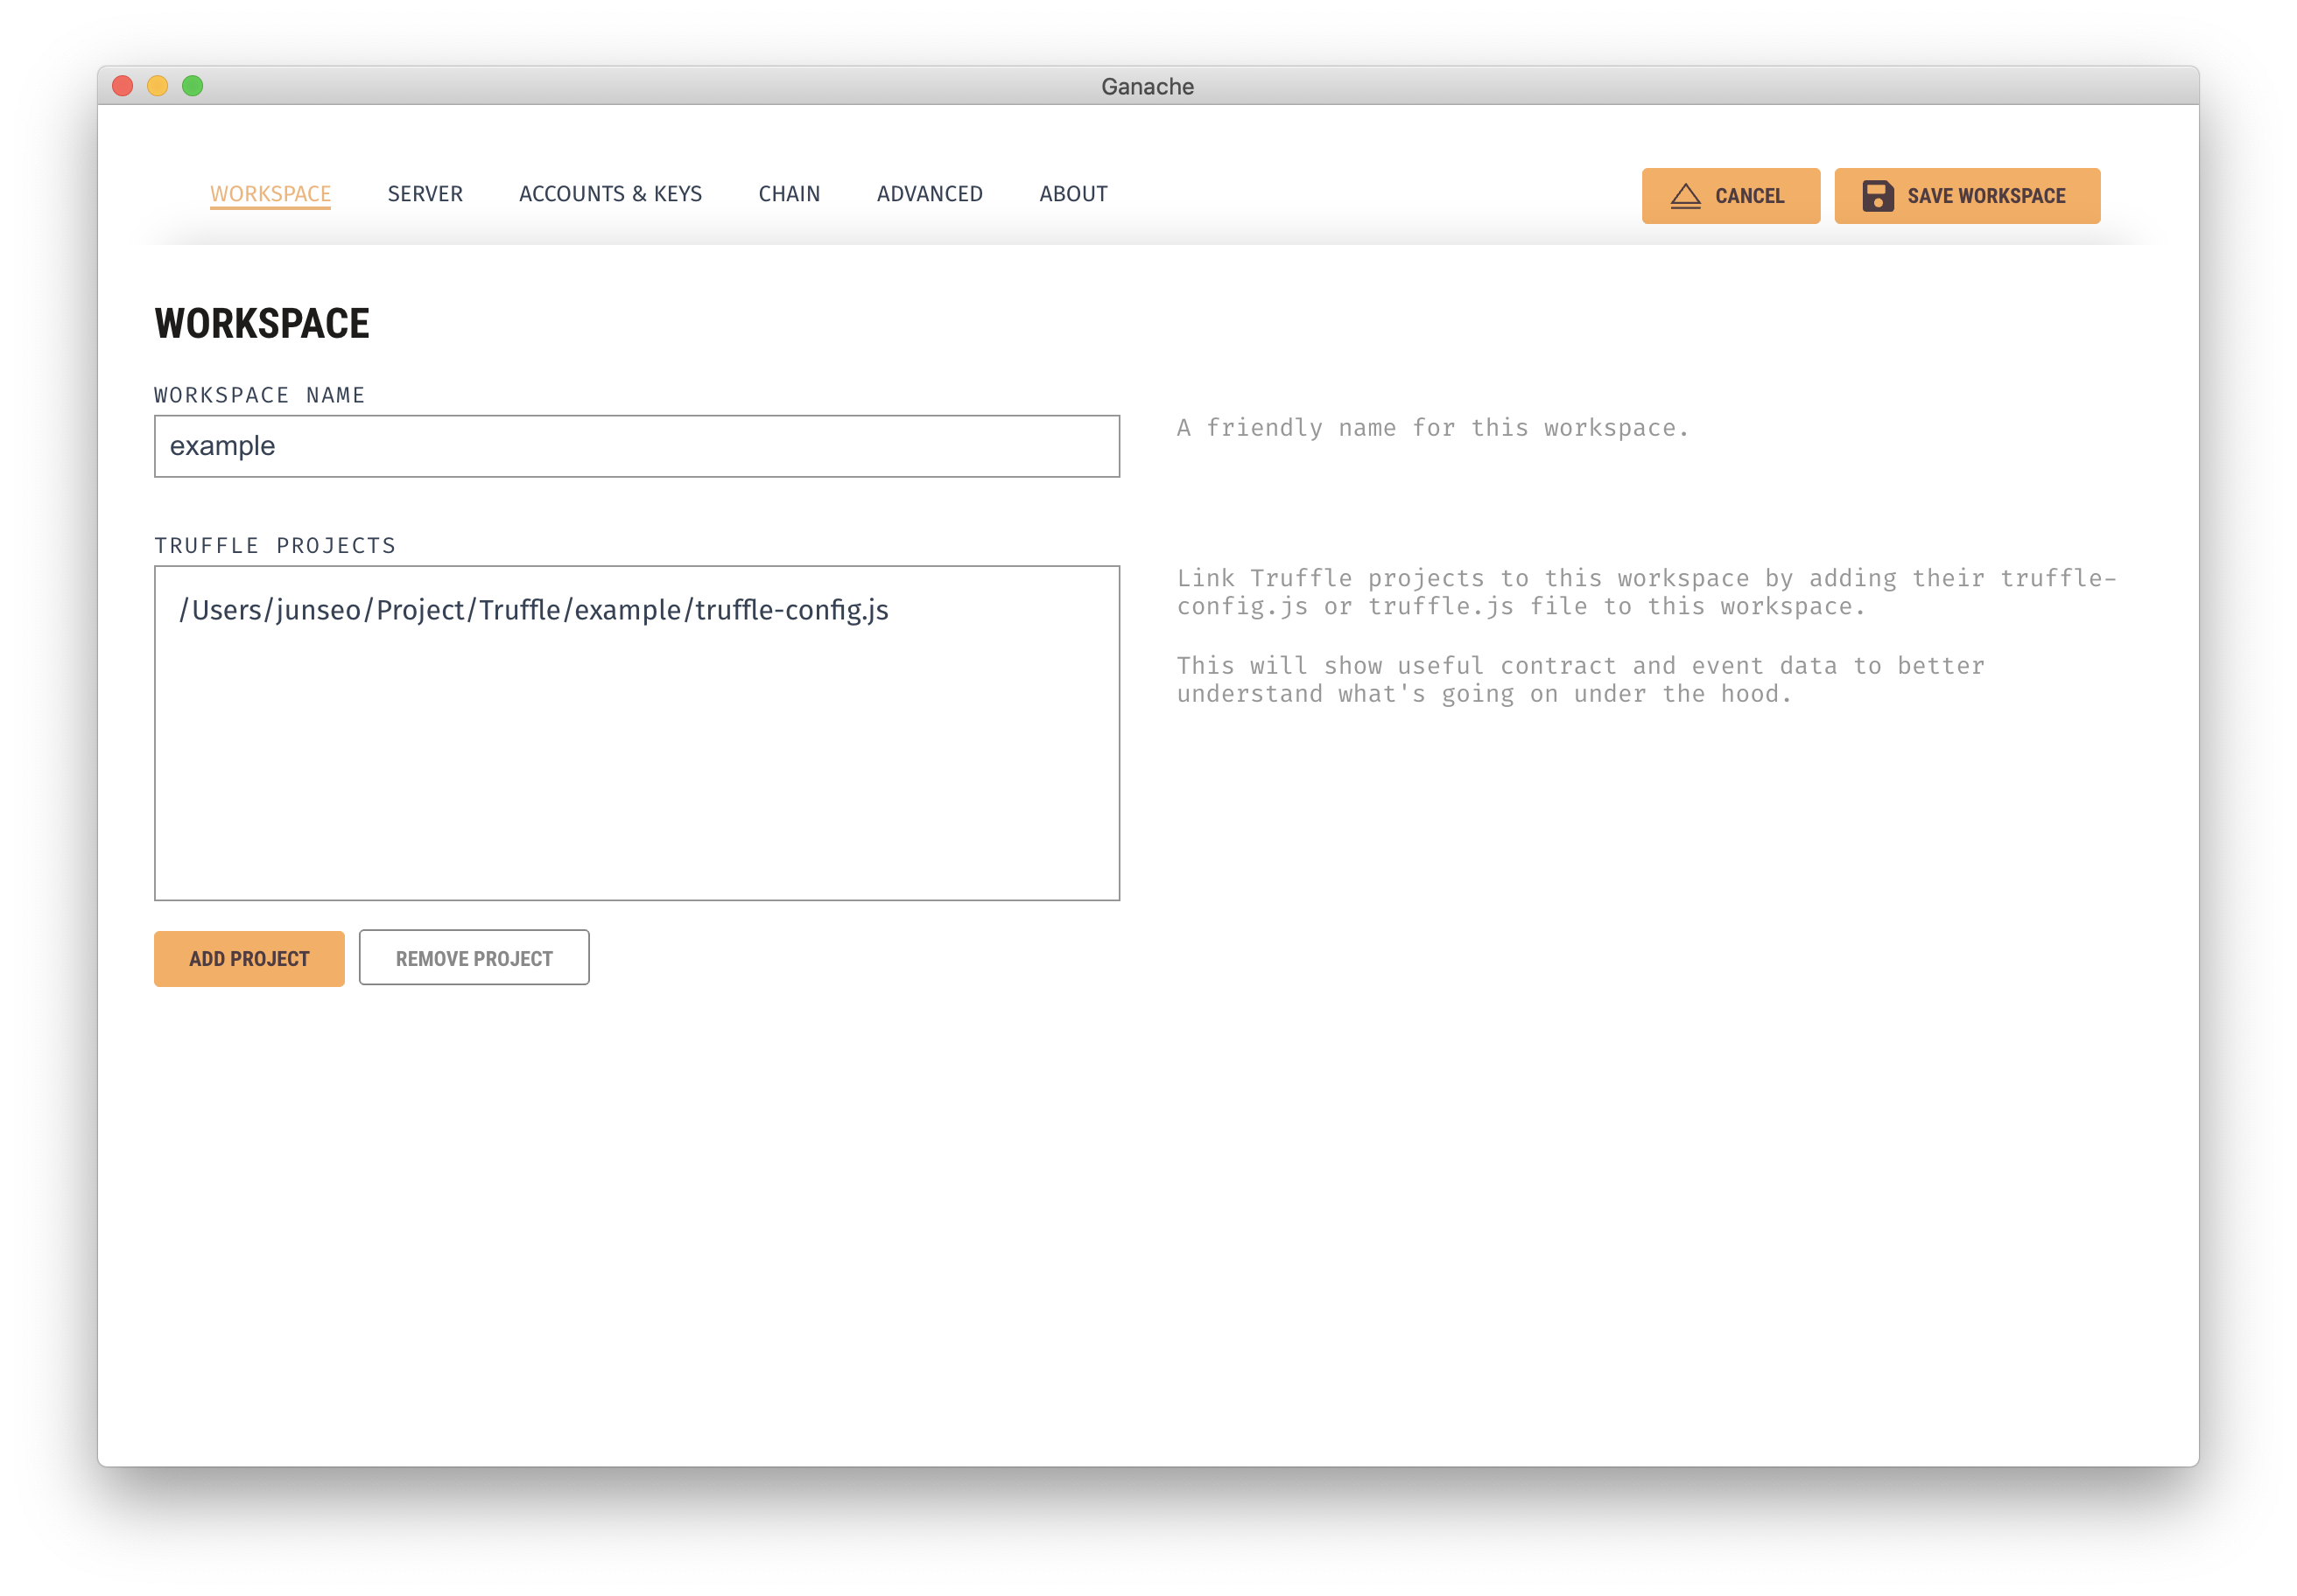The height and width of the screenshot is (1596, 2297).
Task: Close the Ganache window with red button
Action: [123, 86]
